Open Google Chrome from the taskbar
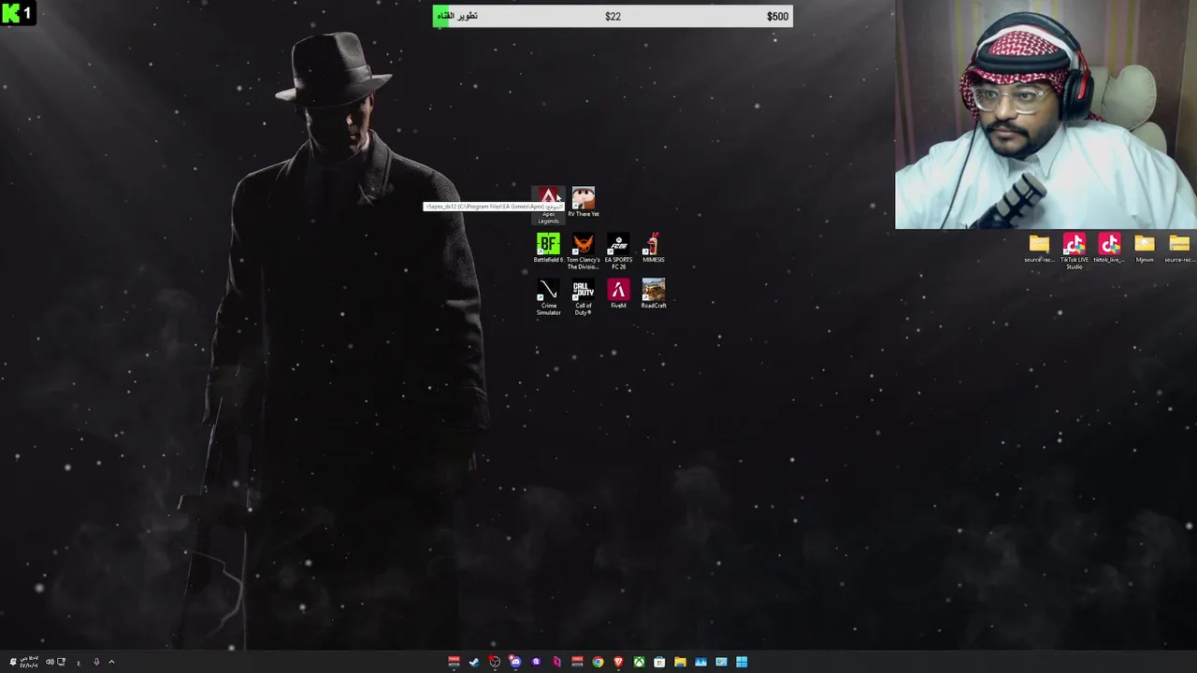Image resolution: width=1197 pixels, height=673 pixels. click(598, 662)
